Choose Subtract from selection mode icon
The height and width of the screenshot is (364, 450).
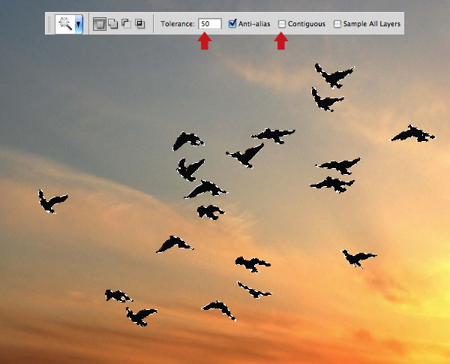pyautogui.click(x=126, y=24)
